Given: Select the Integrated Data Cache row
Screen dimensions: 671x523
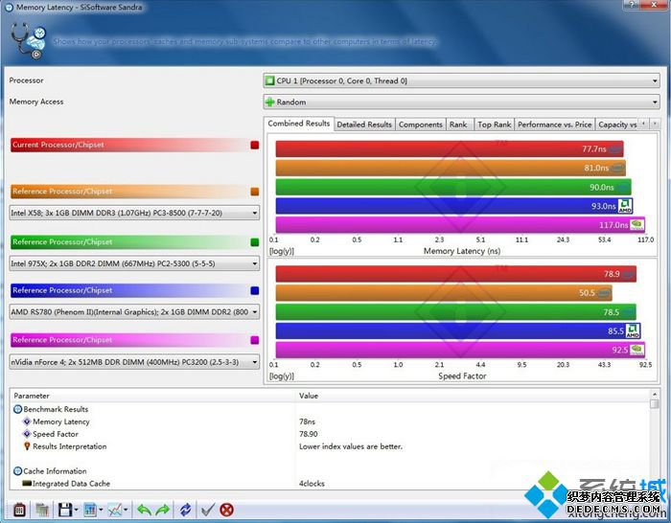Looking at the screenshot, I should [x=330, y=484].
